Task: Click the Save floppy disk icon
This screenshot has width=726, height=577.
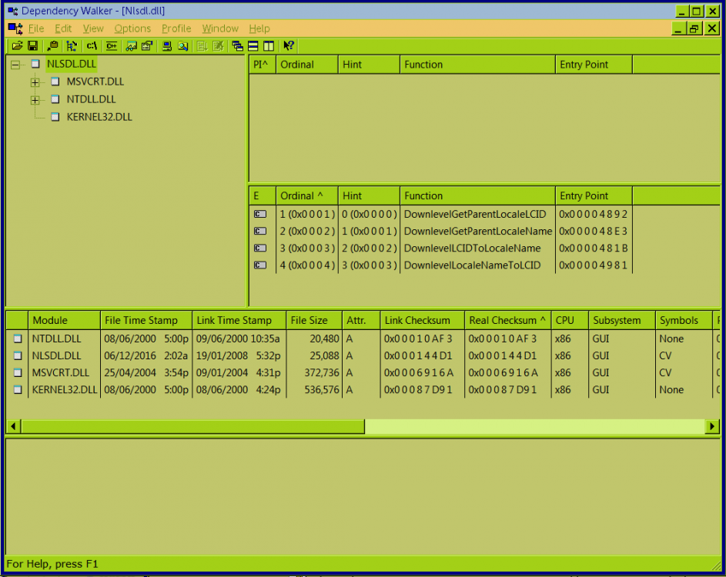Action: (32, 46)
